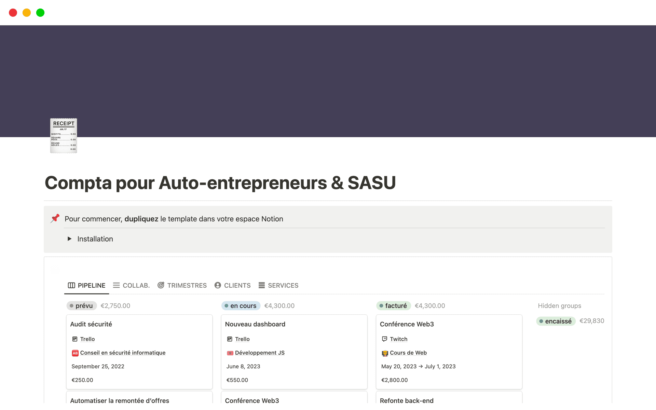
Task: Open the SERVICES tab
Action: [283, 285]
